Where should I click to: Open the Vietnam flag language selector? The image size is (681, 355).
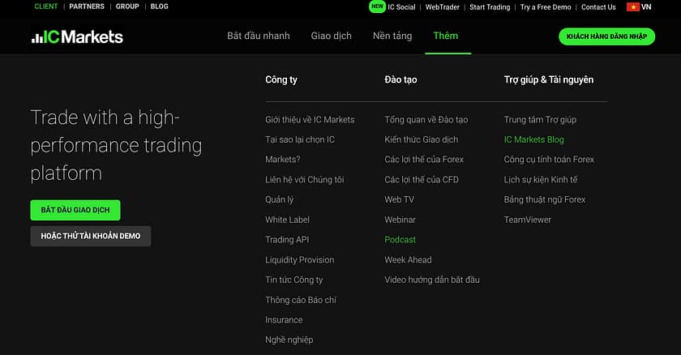(639, 7)
